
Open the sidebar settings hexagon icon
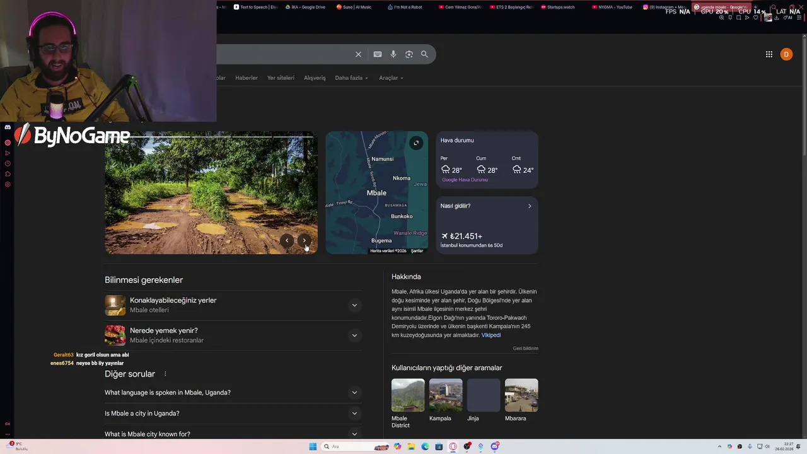8,184
